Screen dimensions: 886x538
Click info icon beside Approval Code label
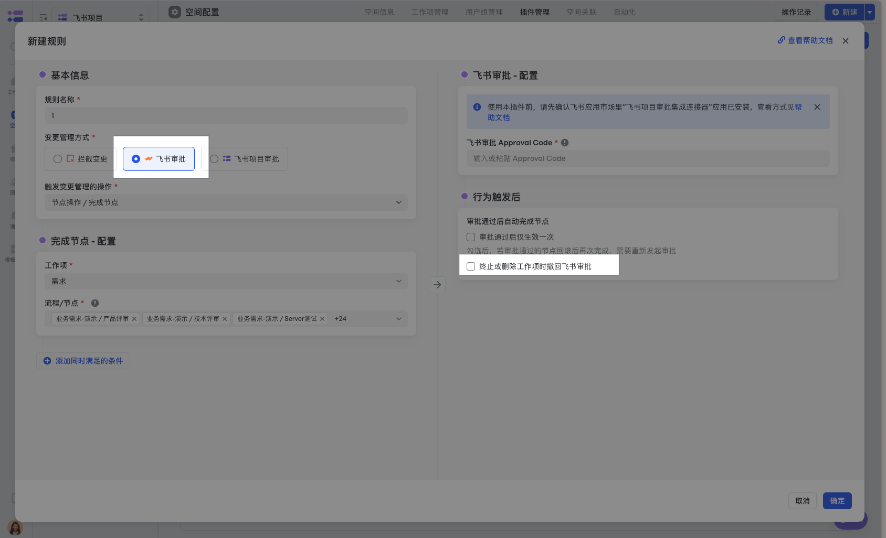tap(565, 143)
